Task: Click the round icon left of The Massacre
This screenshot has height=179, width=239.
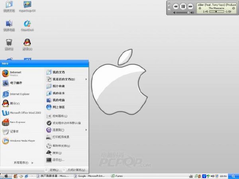Action: pyautogui.click(x=200, y=8)
